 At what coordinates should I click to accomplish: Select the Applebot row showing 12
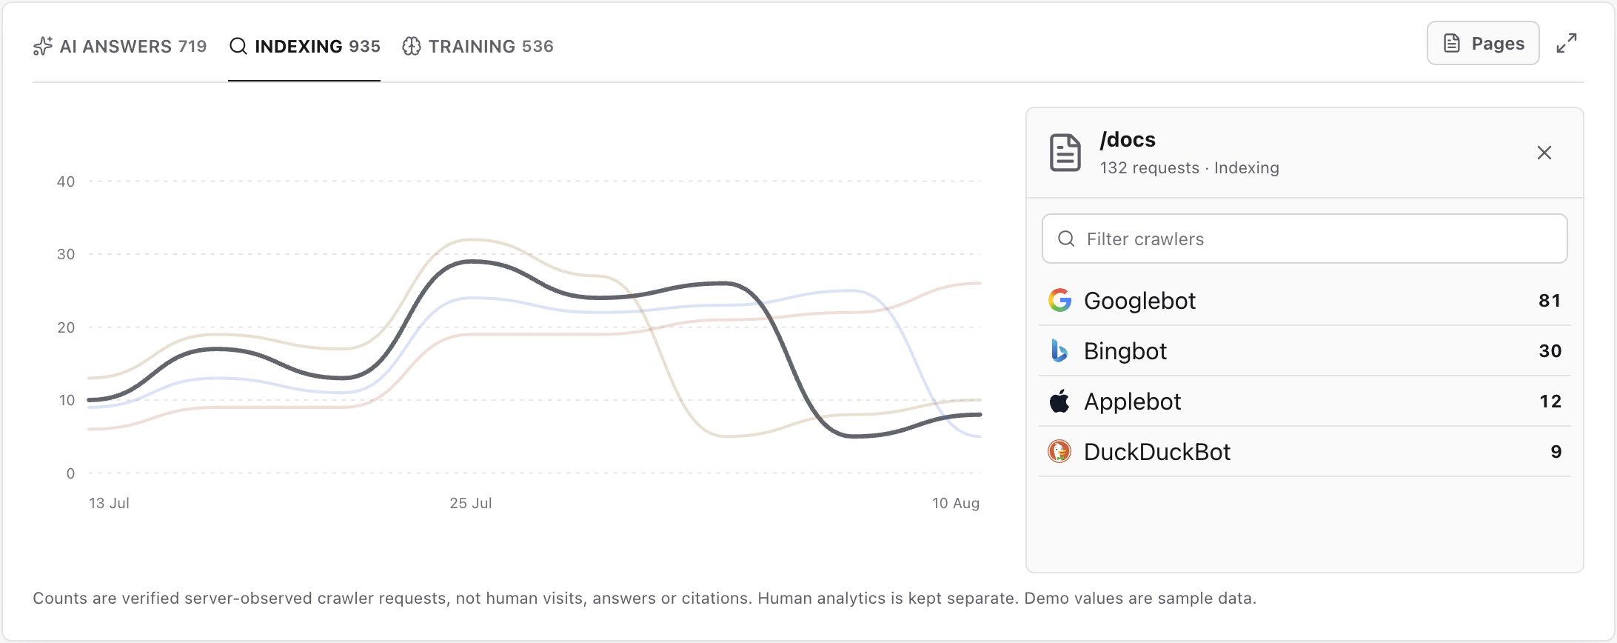[1305, 401]
